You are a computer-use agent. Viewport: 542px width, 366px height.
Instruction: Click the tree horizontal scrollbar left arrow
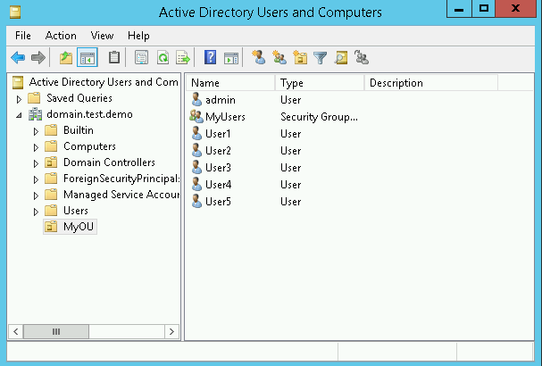coord(15,332)
